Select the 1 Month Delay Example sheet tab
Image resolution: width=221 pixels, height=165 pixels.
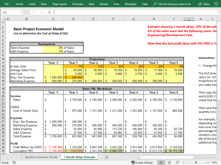click(x=79, y=157)
